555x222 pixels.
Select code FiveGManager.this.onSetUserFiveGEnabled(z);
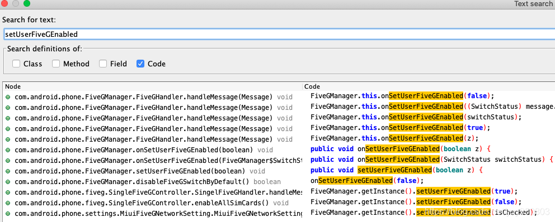tap(394, 138)
